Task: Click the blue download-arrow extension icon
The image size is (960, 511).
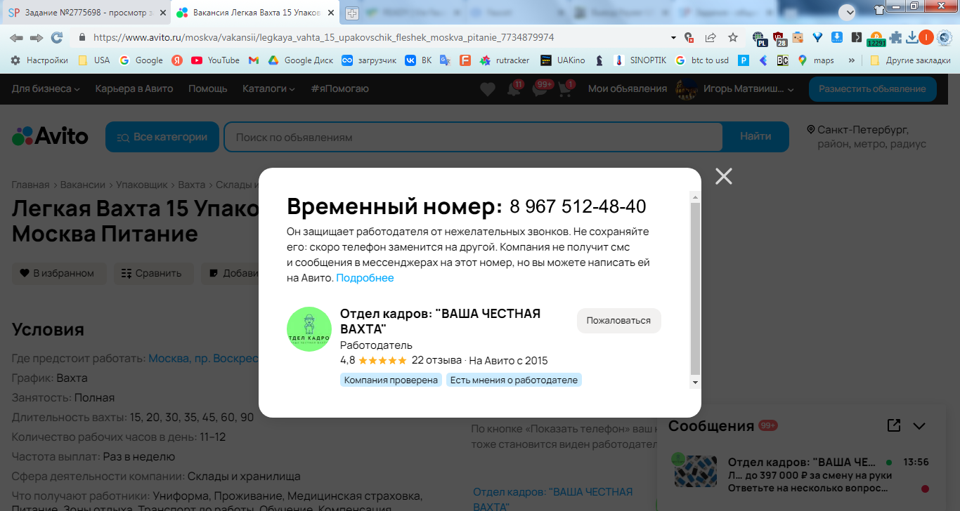Action: tap(837, 38)
